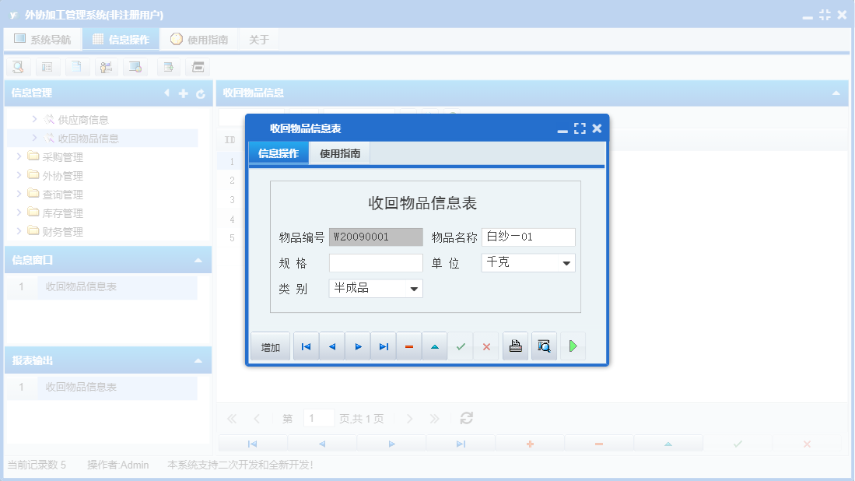The height and width of the screenshot is (481, 855).
Task: Click the green confirm checkmark in dialog
Action: [x=460, y=346]
